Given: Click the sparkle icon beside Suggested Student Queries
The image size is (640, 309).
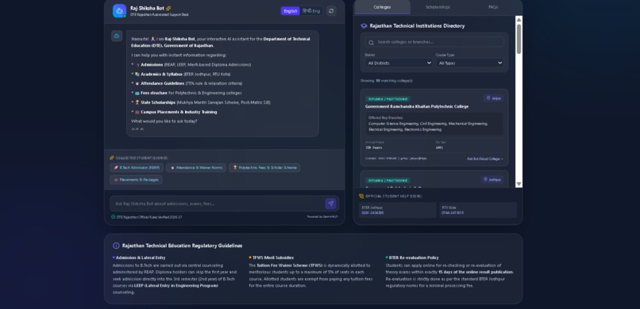Looking at the screenshot, I should click(112, 158).
